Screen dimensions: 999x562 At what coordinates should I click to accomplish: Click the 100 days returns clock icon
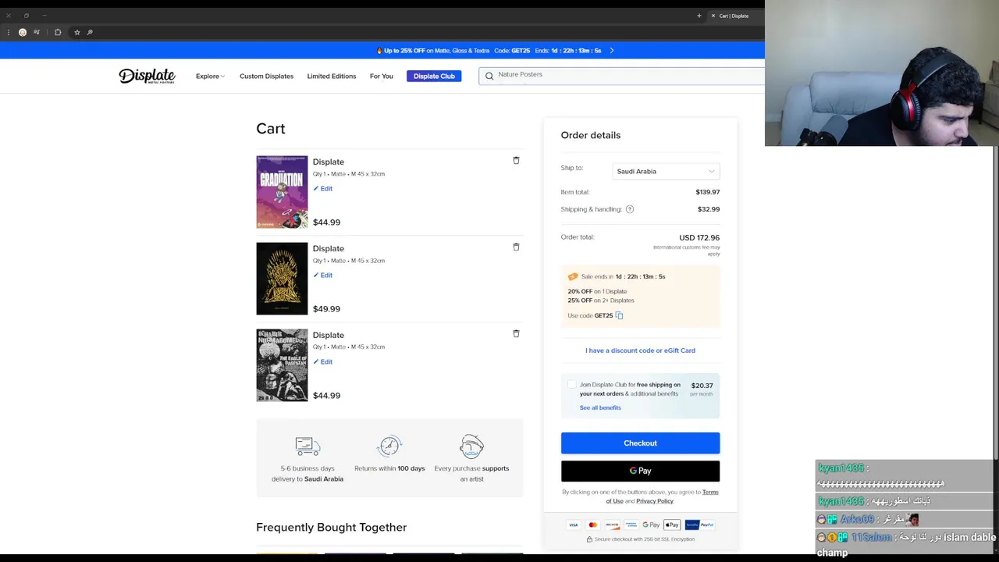tap(389, 446)
